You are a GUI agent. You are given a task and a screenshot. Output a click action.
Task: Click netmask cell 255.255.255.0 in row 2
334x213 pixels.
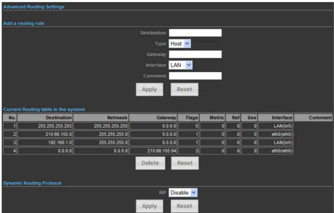(x=101, y=134)
